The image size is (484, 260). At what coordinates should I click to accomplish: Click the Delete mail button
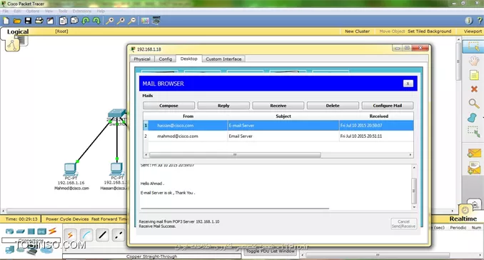pyautogui.click(x=333, y=106)
